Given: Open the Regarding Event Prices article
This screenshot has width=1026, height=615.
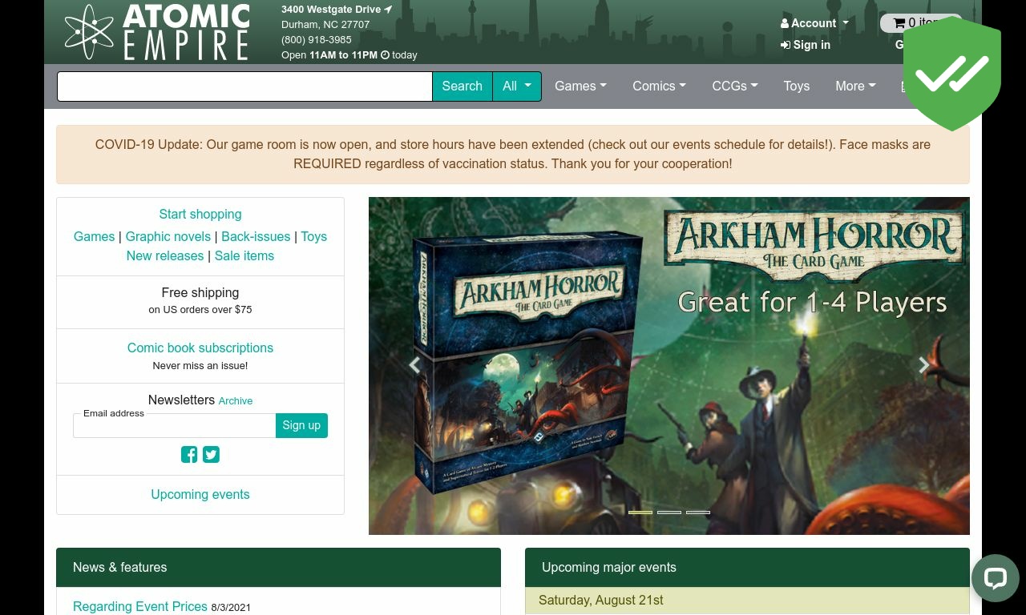Looking at the screenshot, I should point(140,606).
